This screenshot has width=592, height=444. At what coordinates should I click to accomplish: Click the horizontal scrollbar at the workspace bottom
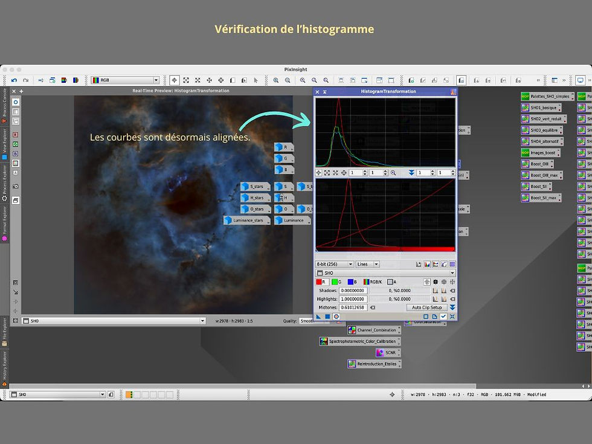(x=242, y=386)
